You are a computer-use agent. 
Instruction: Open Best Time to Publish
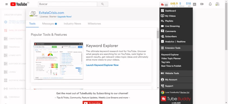click(171, 66)
